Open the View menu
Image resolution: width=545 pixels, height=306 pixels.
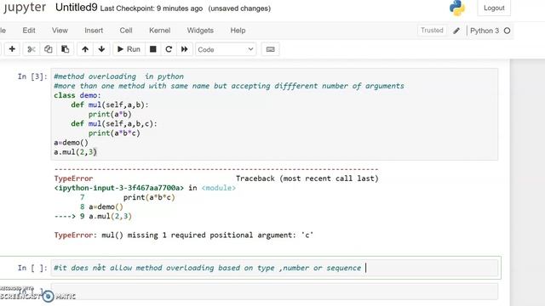(60, 31)
